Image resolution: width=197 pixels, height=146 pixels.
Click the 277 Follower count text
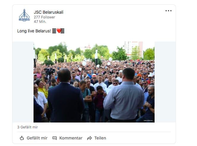click(x=45, y=17)
